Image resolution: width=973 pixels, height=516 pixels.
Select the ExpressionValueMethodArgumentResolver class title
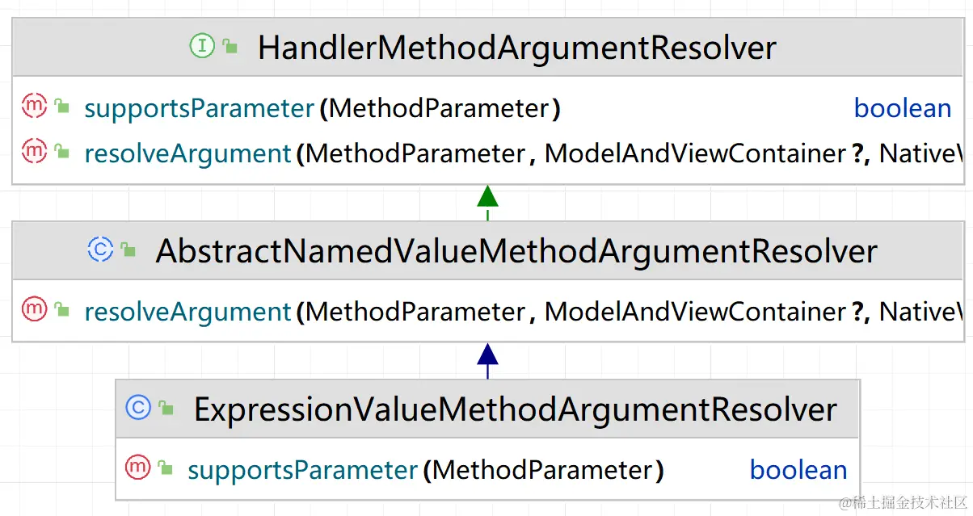(515, 409)
